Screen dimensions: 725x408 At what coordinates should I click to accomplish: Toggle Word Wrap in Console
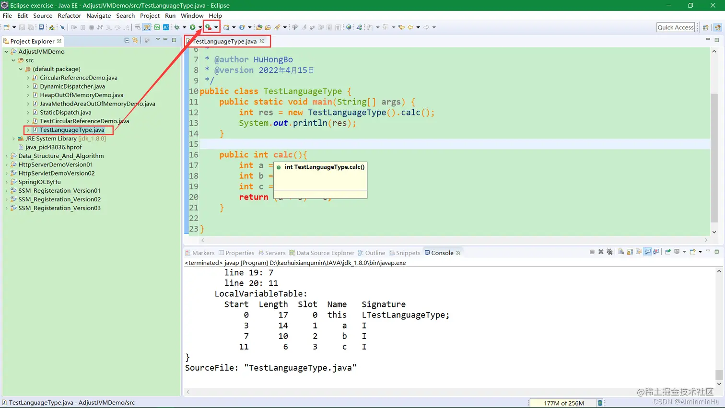tap(639, 252)
